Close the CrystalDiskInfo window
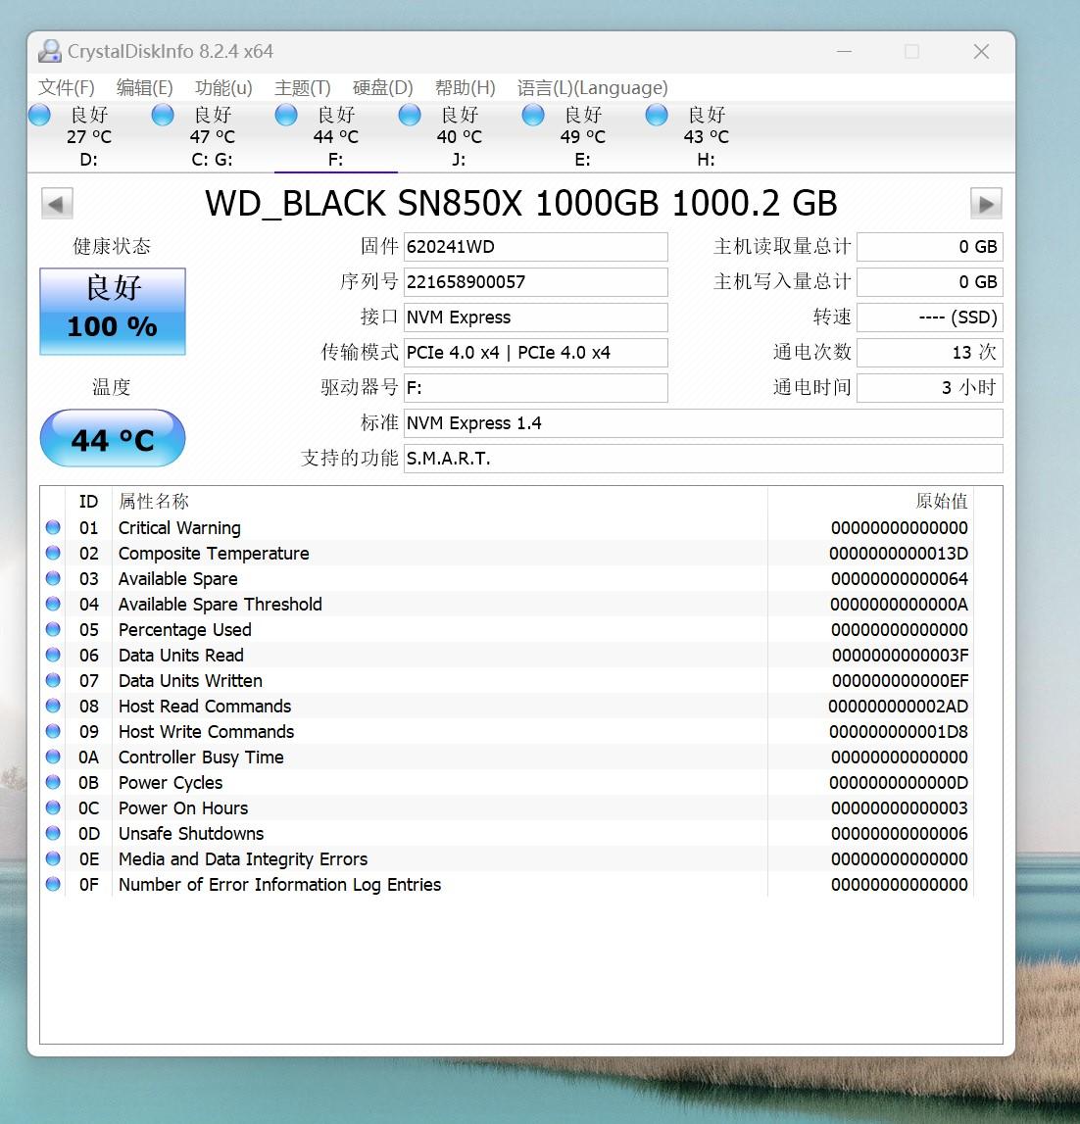Screen dimensions: 1080x1124 (981, 52)
